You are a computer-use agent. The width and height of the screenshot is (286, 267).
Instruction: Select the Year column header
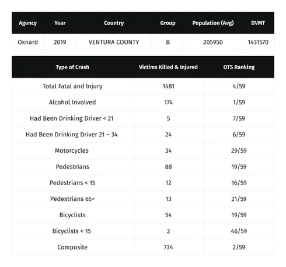(60, 23)
